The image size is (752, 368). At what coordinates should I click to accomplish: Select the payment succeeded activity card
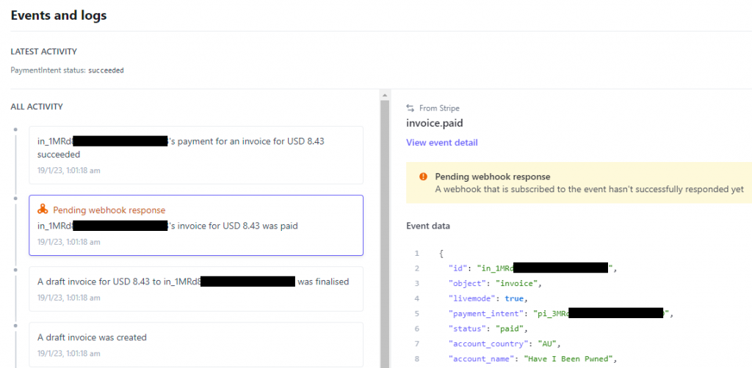tap(196, 155)
